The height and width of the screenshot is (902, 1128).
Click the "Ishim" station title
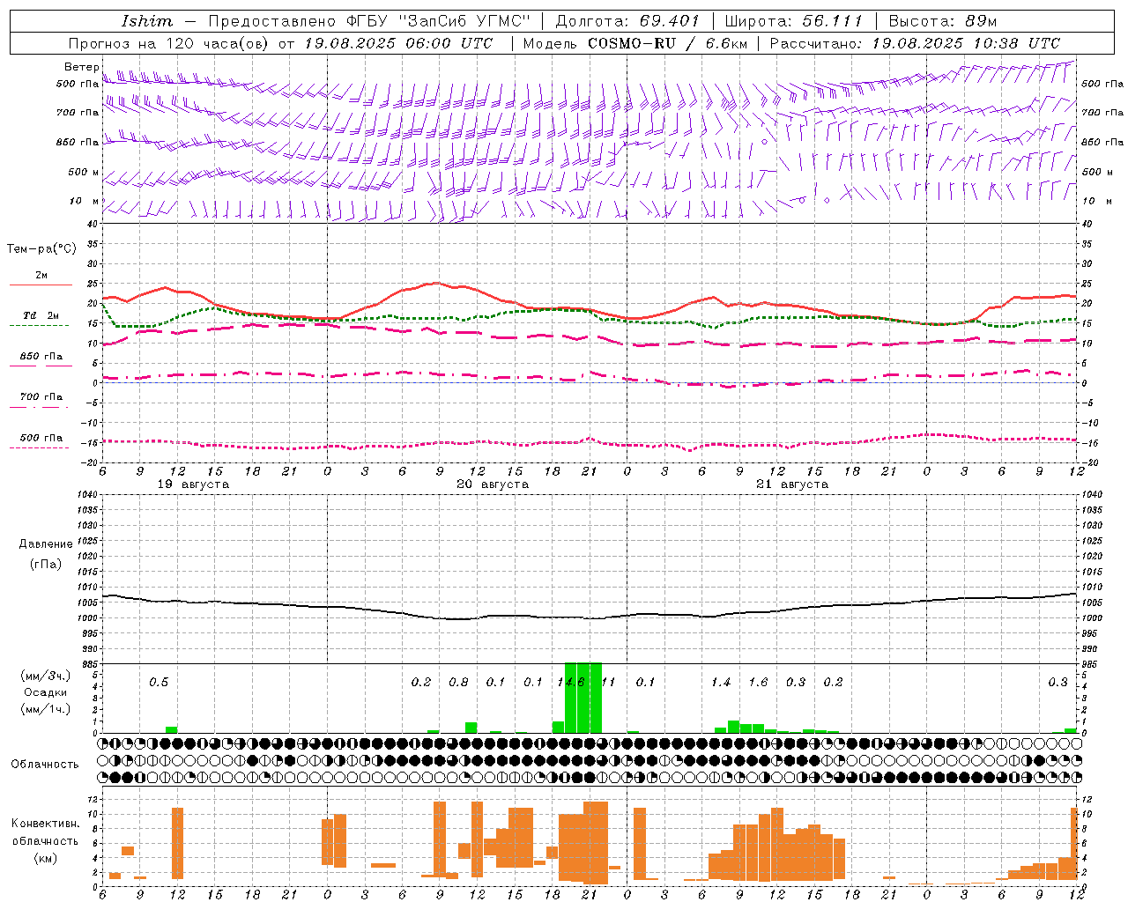(x=147, y=21)
